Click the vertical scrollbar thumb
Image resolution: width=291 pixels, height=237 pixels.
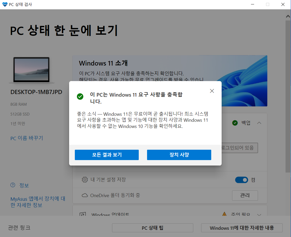pos(288,96)
